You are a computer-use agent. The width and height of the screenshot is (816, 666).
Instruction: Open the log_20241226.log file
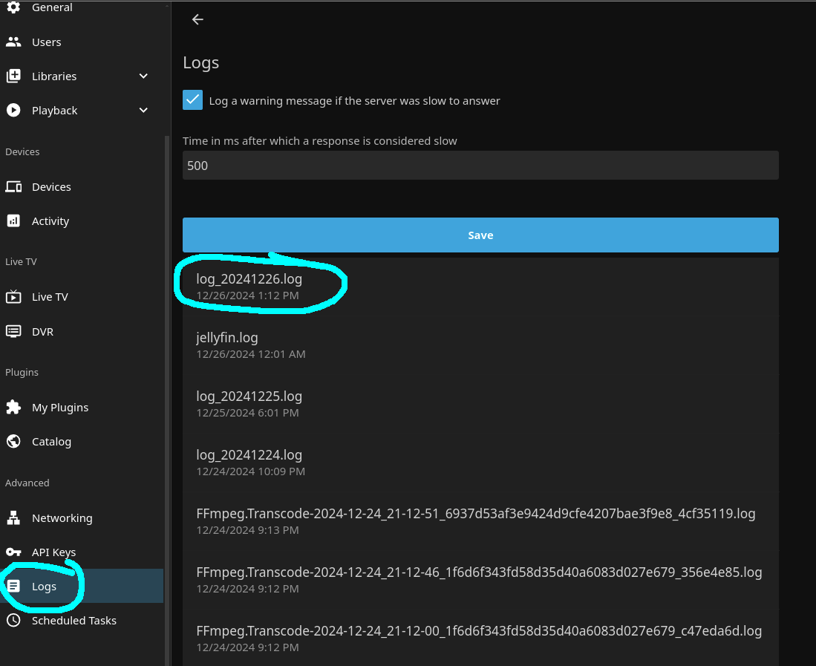(x=249, y=280)
